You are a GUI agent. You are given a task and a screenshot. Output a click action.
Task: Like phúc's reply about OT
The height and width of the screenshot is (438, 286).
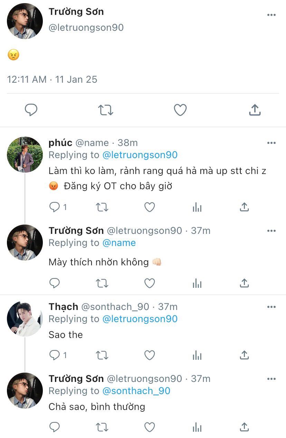149,207
